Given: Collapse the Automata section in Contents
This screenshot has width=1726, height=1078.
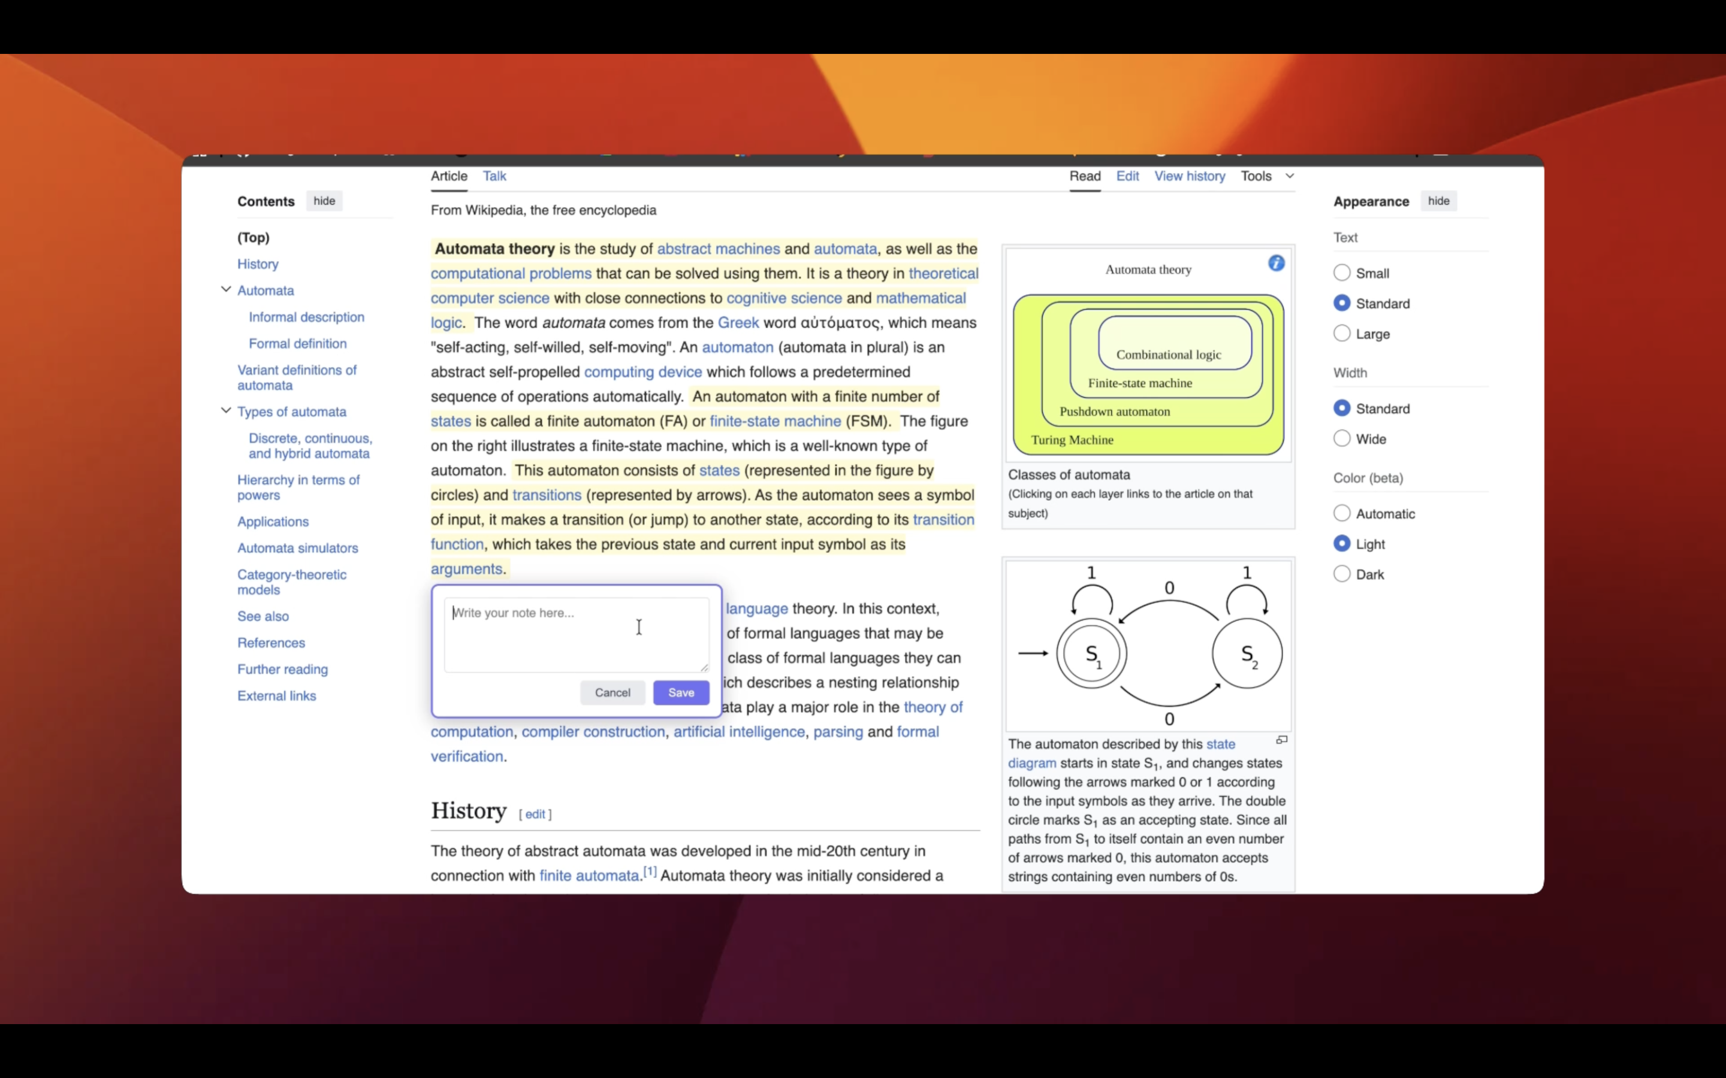Looking at the screenshot, I should coord(226,289).
